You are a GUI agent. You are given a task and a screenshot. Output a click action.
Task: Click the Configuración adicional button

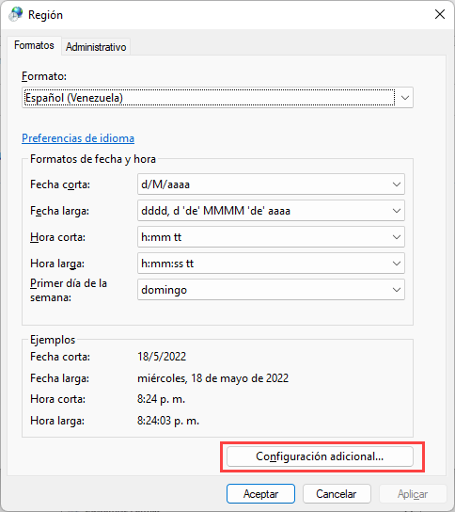pos(320,456)
